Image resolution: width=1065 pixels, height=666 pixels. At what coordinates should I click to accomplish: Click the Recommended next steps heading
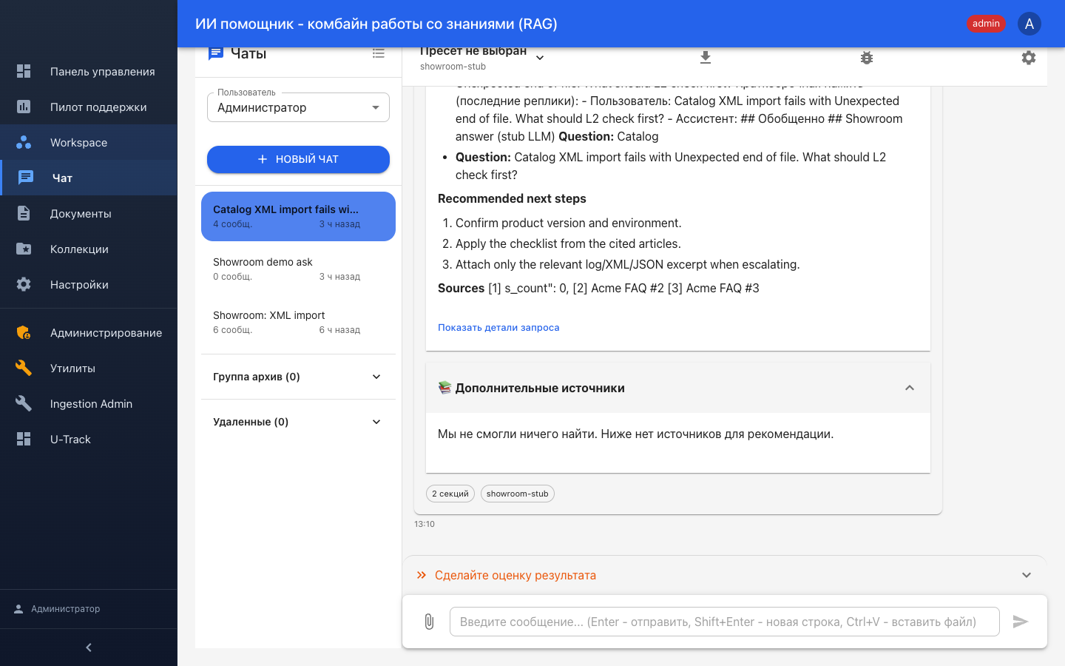[x=512, y=198]
